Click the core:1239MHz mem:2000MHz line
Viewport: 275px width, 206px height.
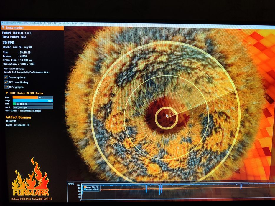click(x=23, y=111)
